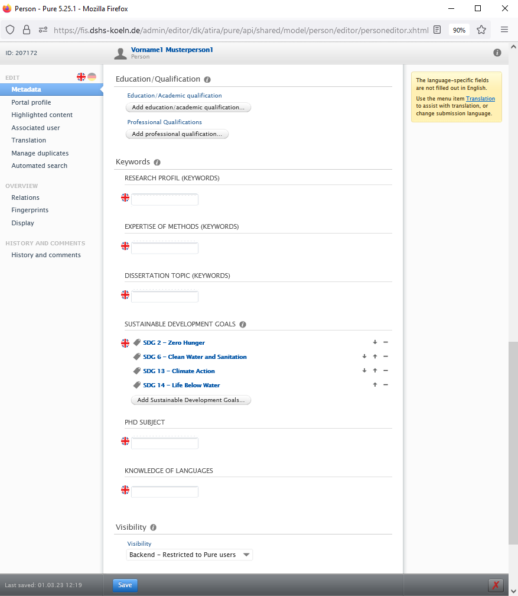Screen dimensions: 518x596
Task: Switch editing language to English flag
Action: pyautogui.click(x=81, y=77)
